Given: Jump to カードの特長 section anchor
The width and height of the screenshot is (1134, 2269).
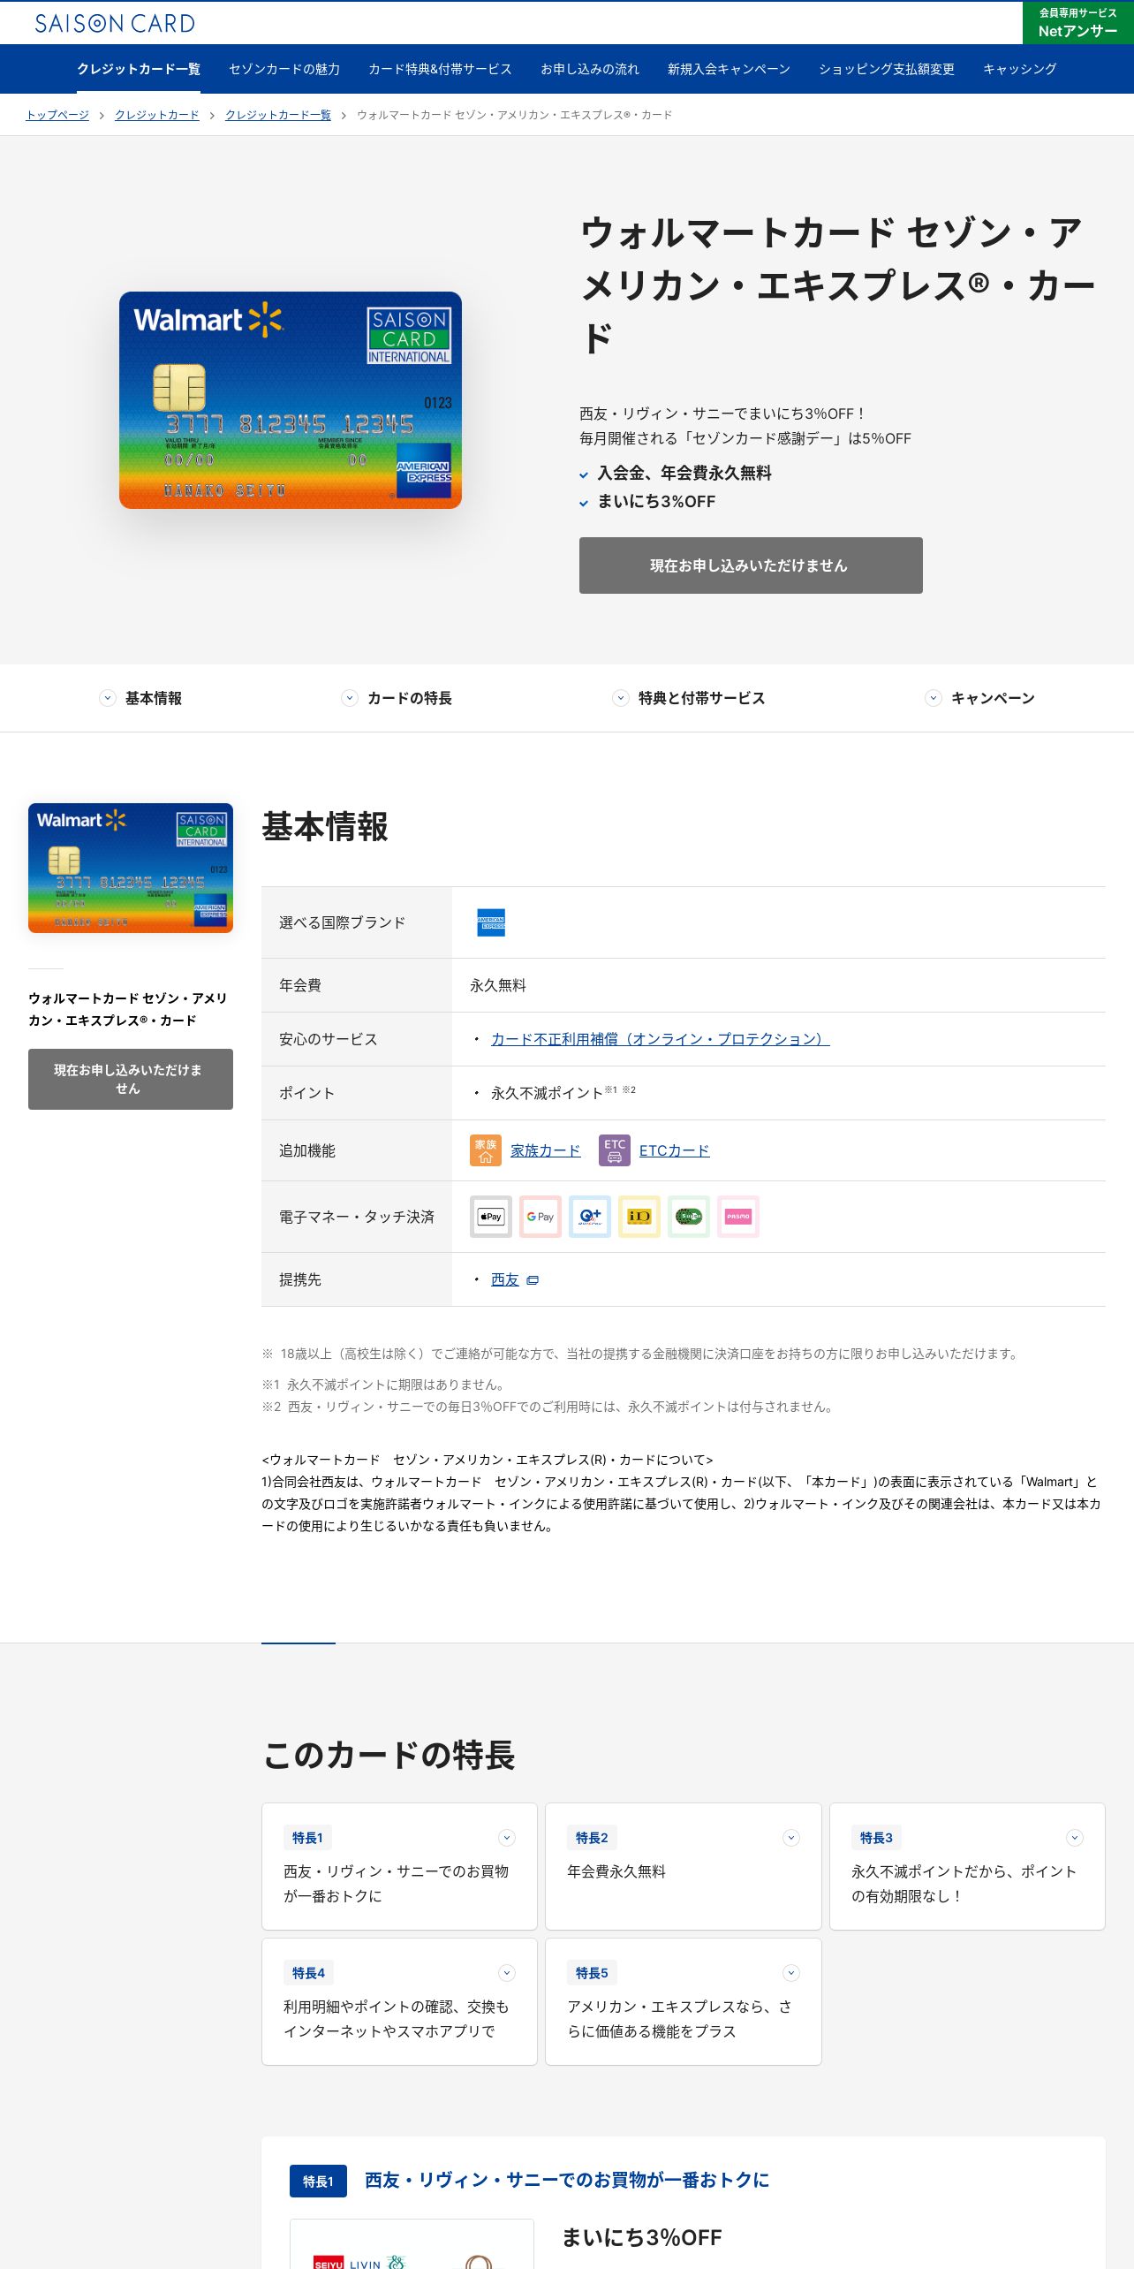Looking at the screenshot, I should pyautogui.click(x=410, y=698).
